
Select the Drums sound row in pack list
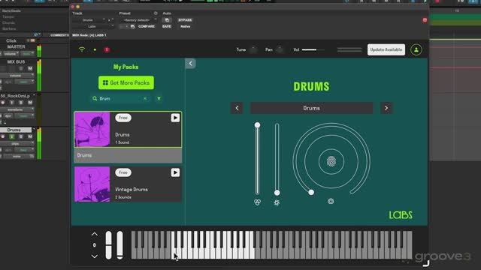point(128,155)
